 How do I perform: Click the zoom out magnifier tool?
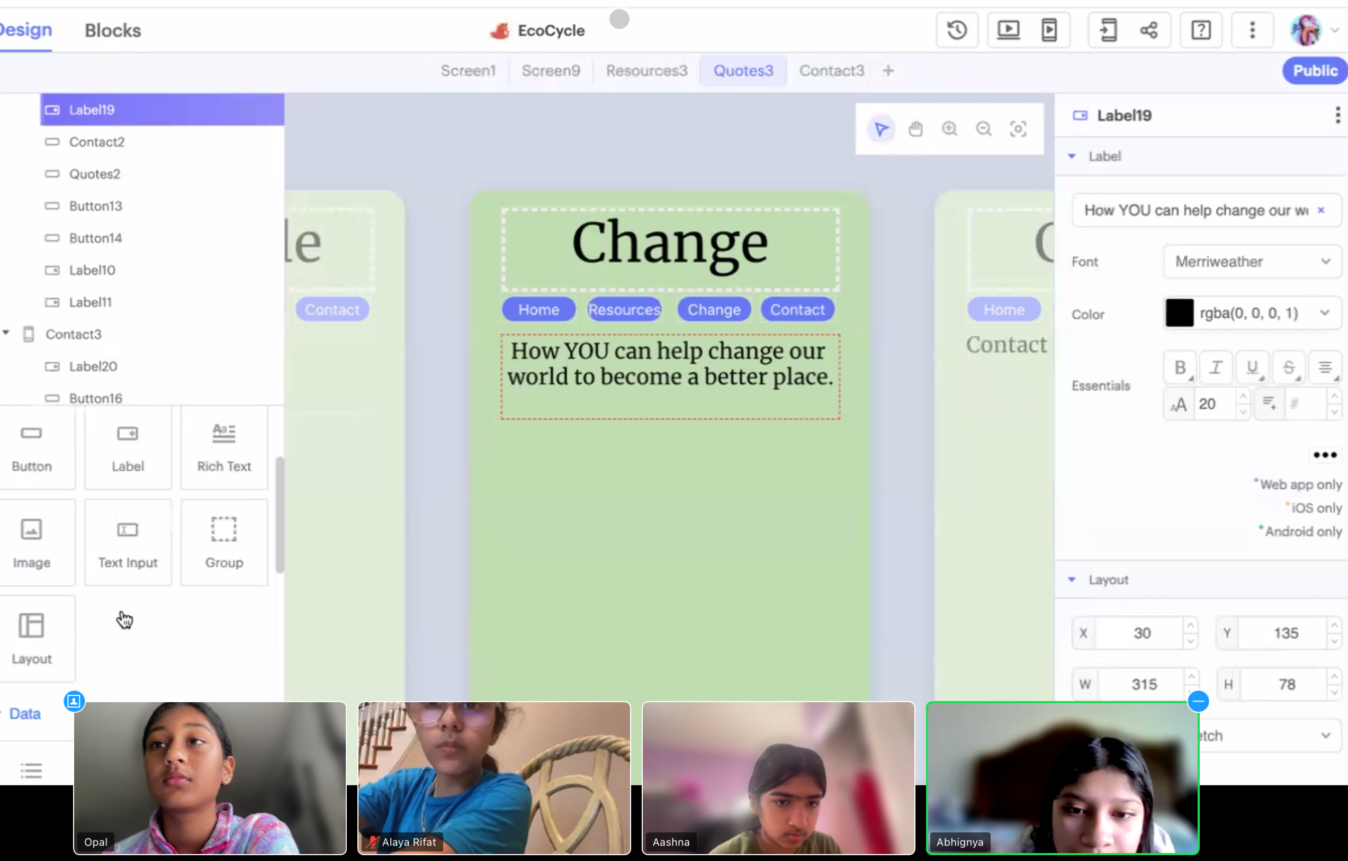pos(984,129)
